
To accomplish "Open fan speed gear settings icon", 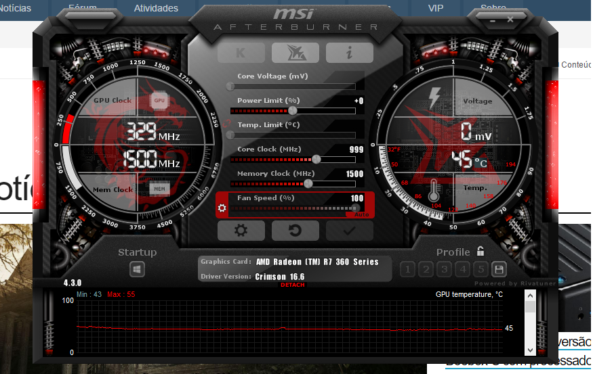I will point(222,208).
